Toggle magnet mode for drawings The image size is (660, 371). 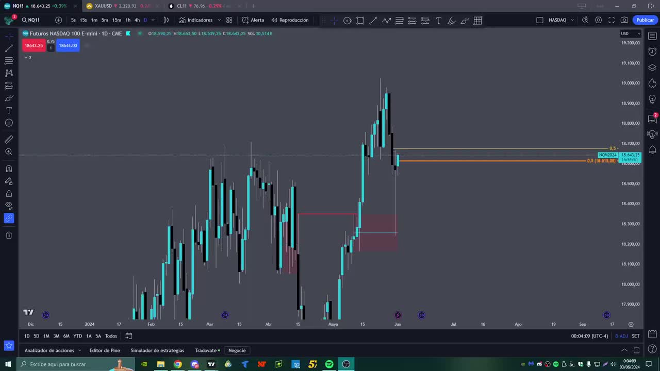tap(9, 168)
